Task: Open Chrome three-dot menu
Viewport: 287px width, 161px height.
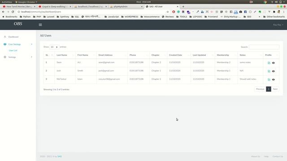Action: [x=284, y=12]
